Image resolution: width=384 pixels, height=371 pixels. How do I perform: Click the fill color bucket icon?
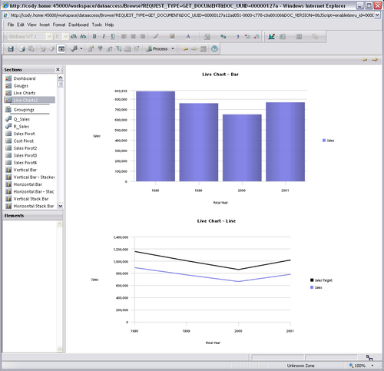click(x=172, y=36)
